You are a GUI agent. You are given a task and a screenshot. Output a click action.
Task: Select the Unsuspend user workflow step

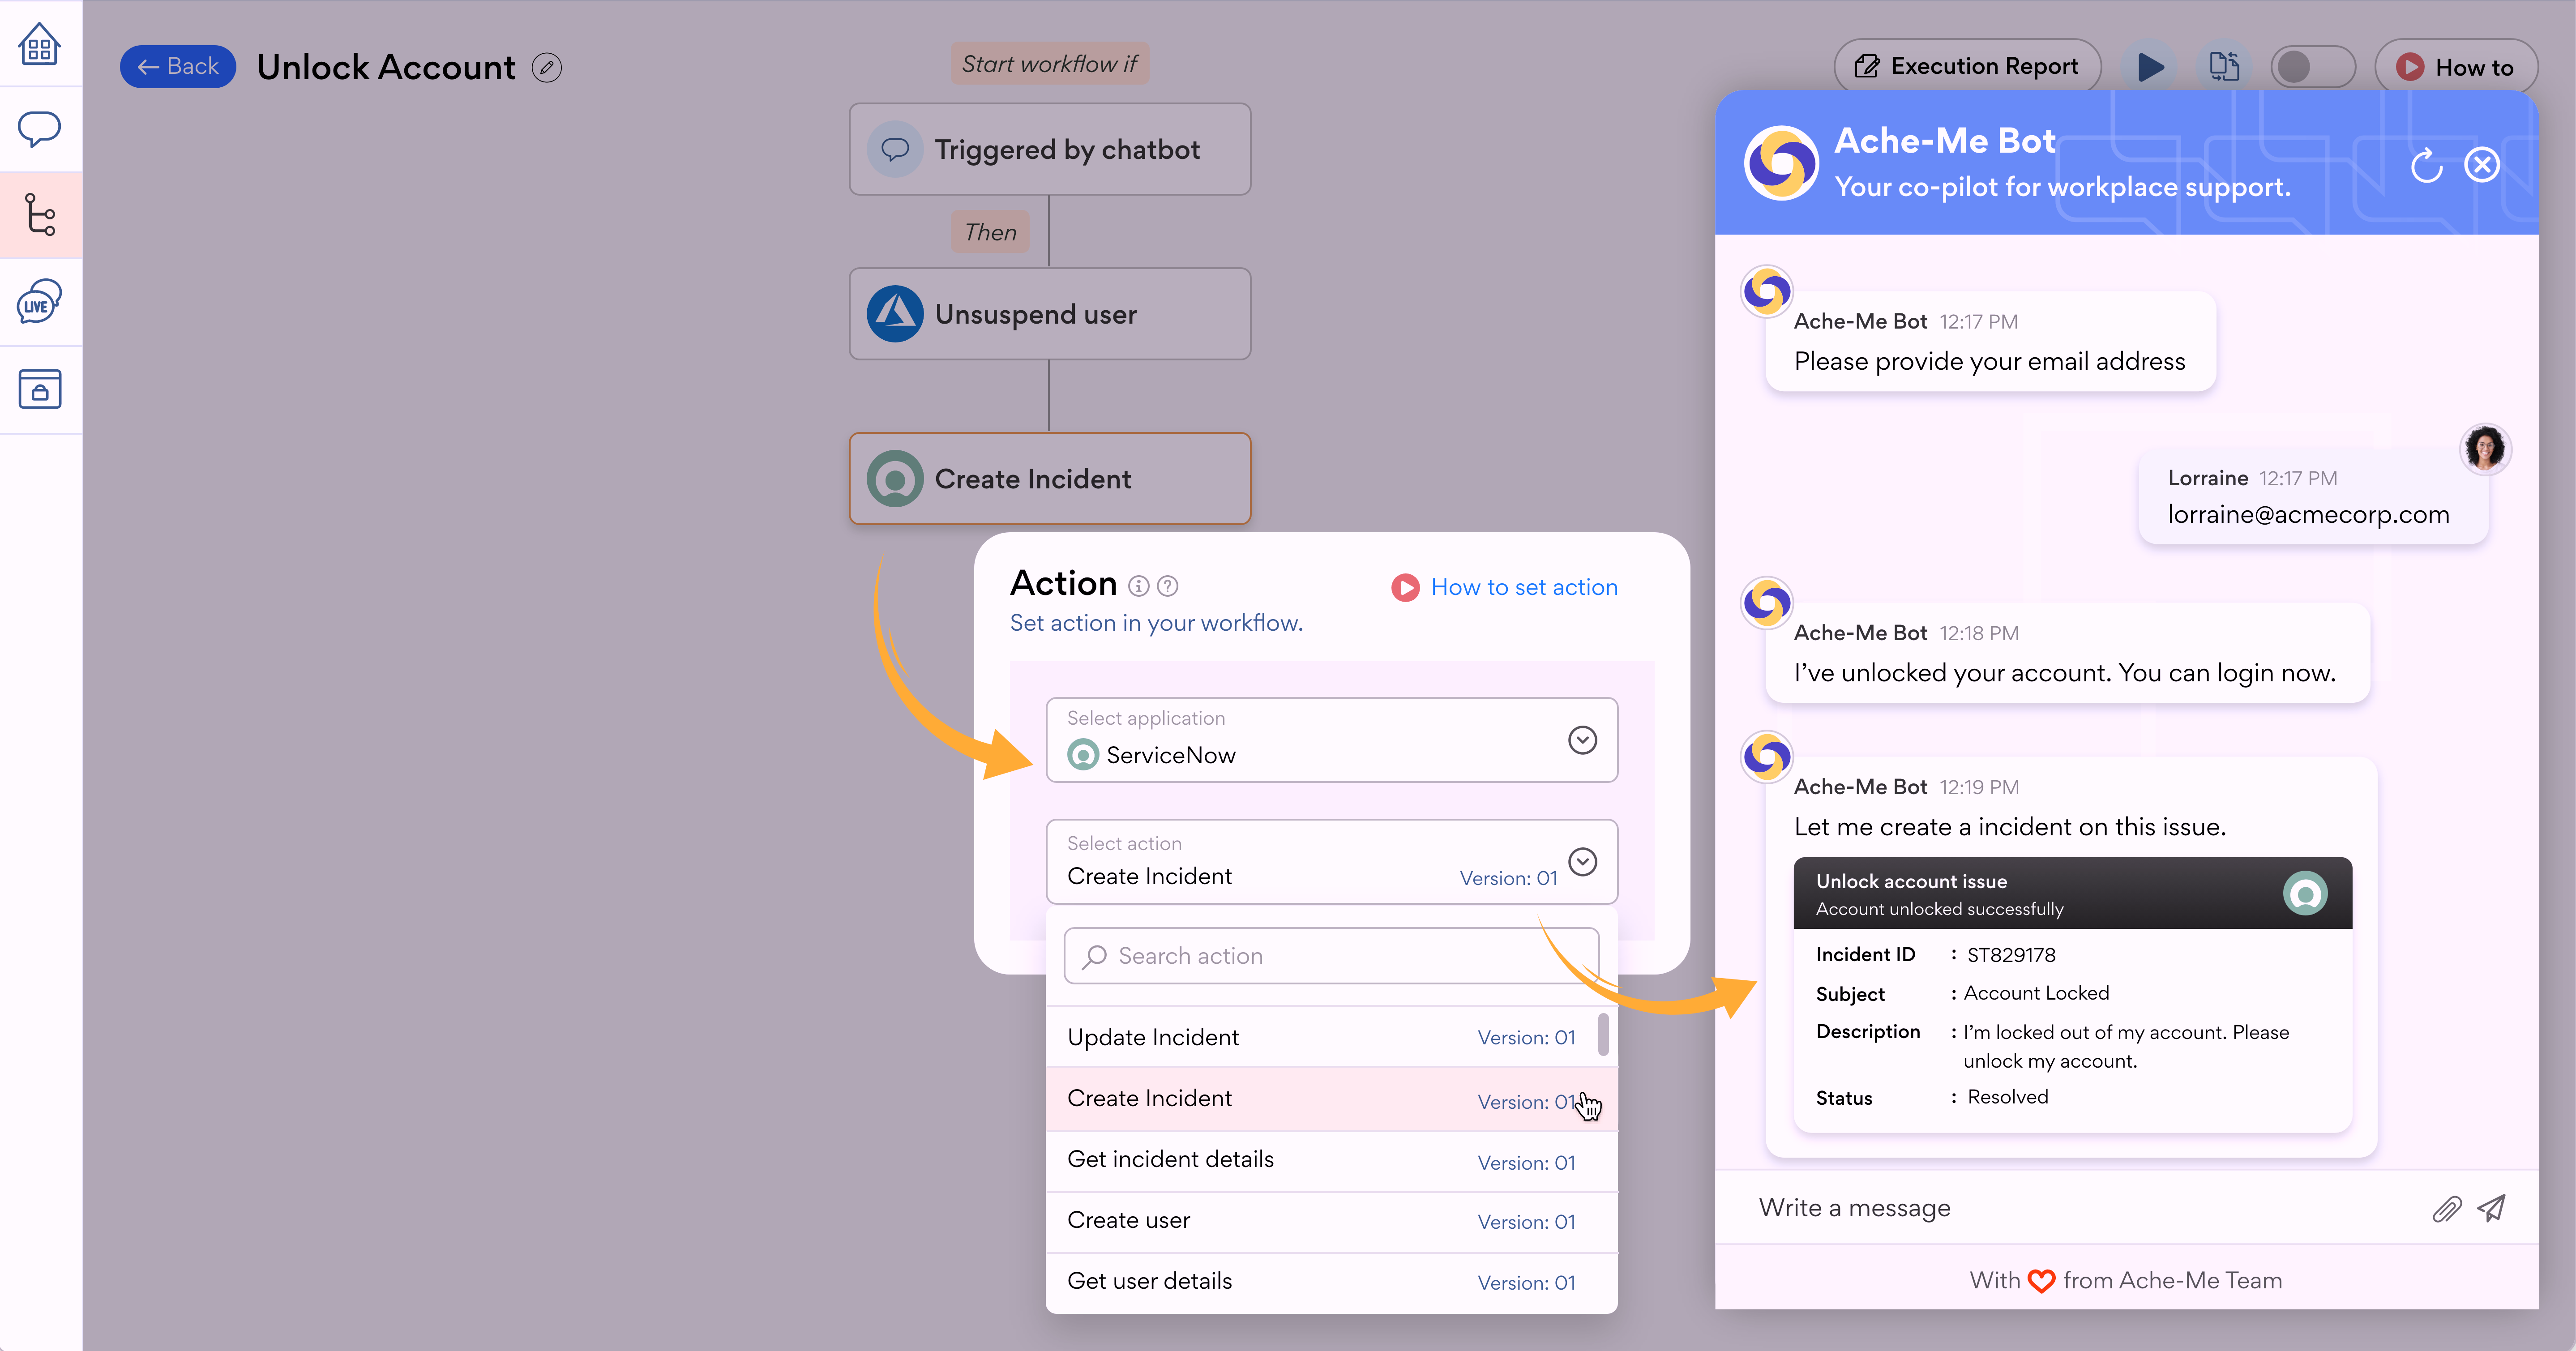pyautogui.click(x=1048, y=313)
